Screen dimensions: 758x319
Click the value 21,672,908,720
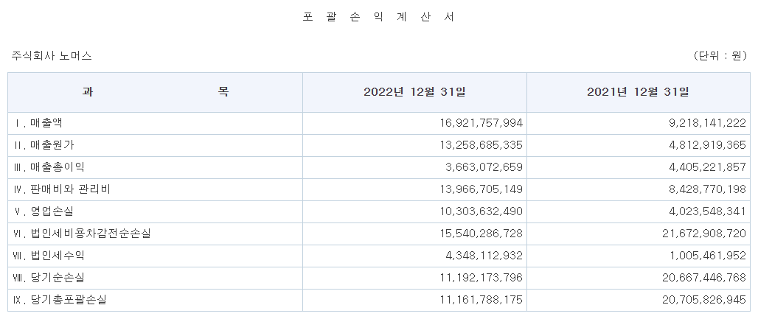pyautogui.click(x=704, y=234)
